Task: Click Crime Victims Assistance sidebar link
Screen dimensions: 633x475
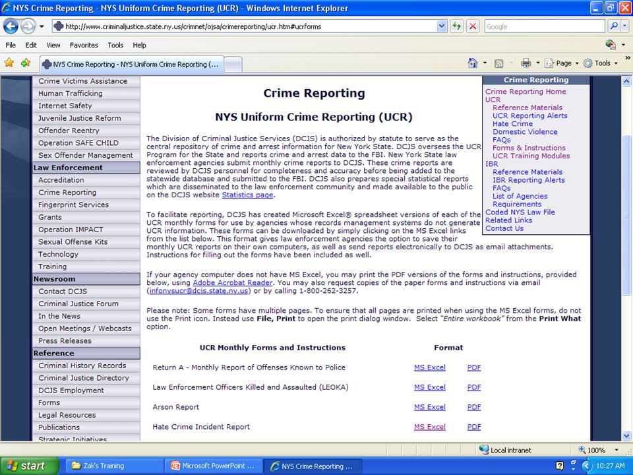Action: click(83, 81)
